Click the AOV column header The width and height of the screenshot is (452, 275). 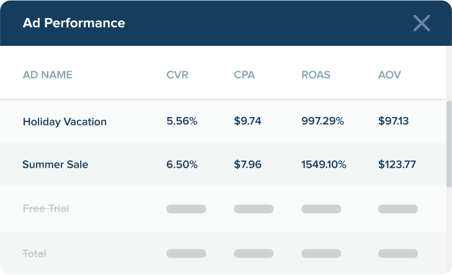pos(389,75)
